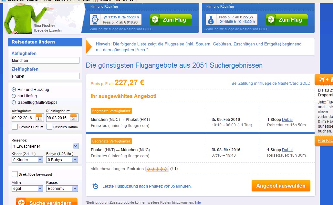This screenshot has height=205, width=333.
Task: Click Di. 08. Mrz 2016 date text
Action: [226, 150]
